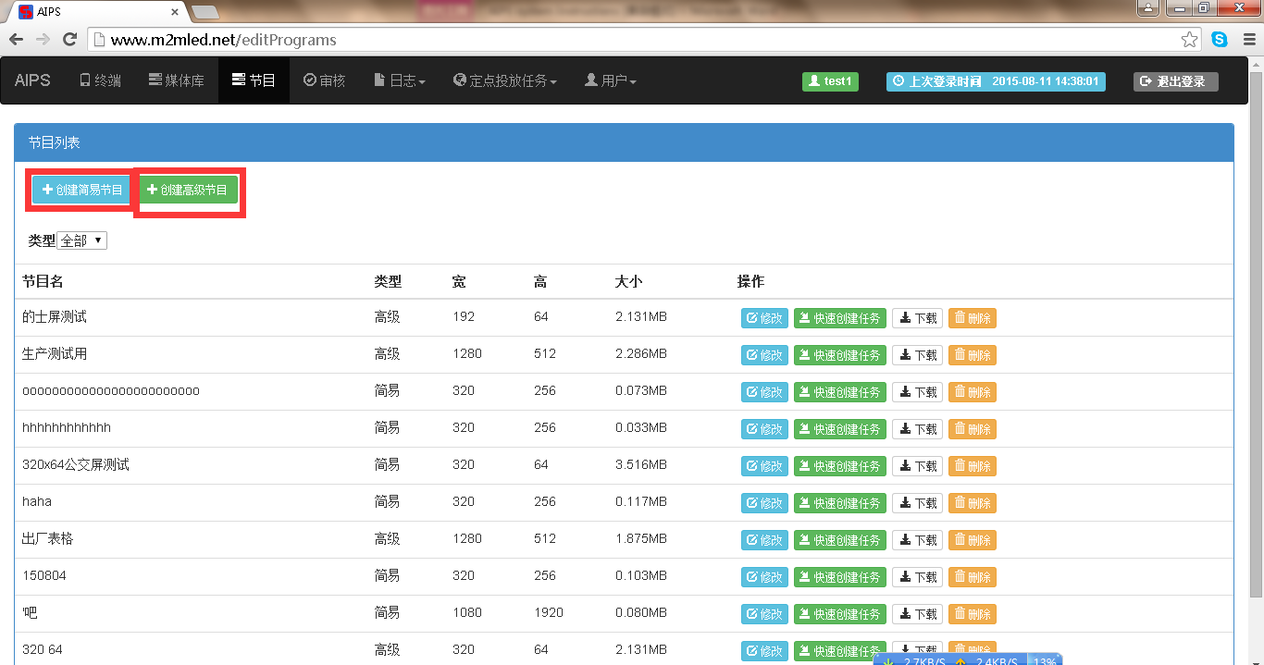Open the Chrome menu icon
This screenshot has width=1264, height=665.
(1247, 40)
